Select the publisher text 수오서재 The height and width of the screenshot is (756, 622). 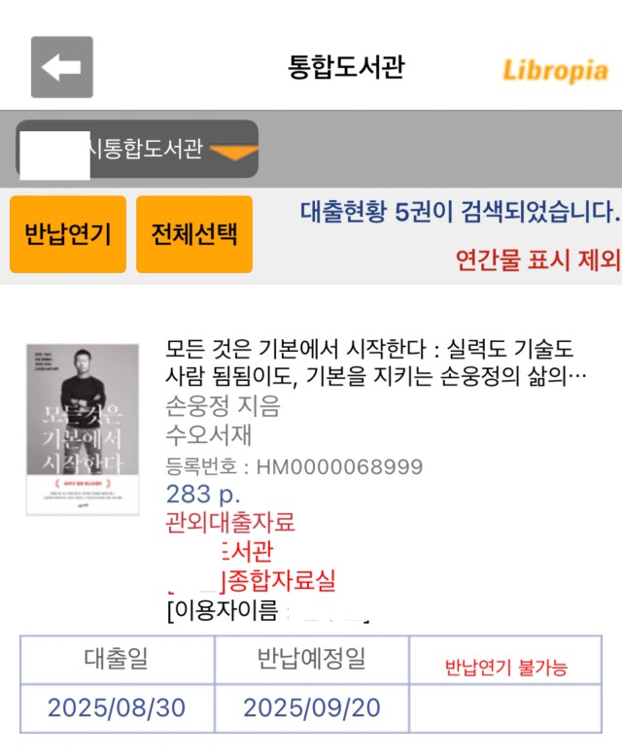[x=209, y=435]
